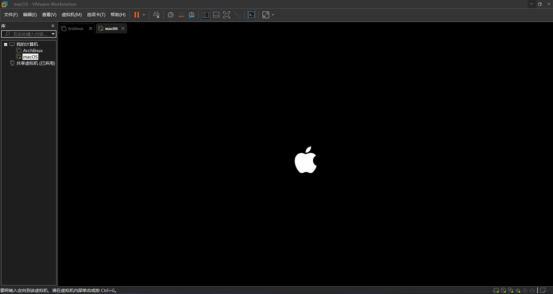Viewport: 553px width, 294px height.
Task: Click the macOS VM icon in library tree
Action: [19, 57]
